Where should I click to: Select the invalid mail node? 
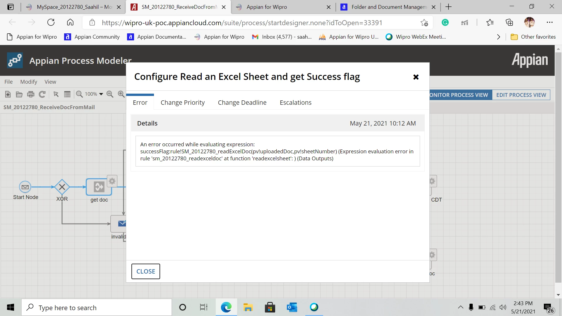[118, 224]
